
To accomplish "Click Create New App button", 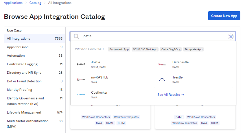I will tap(224, 16).
